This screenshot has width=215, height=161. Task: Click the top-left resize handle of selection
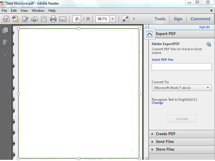click(x=18, y=29)
